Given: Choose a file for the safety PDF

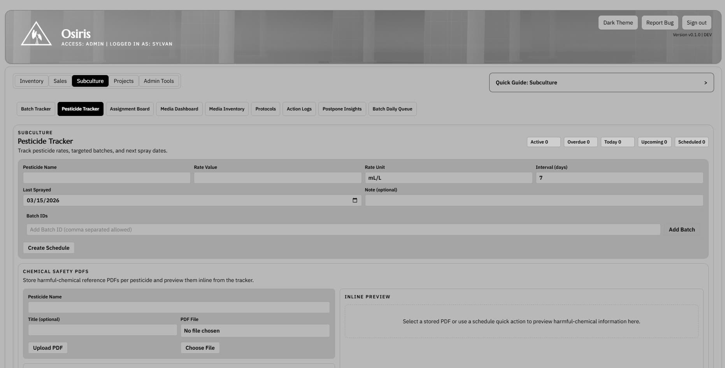Looking at the screenshot, I should tap(200, 348).
